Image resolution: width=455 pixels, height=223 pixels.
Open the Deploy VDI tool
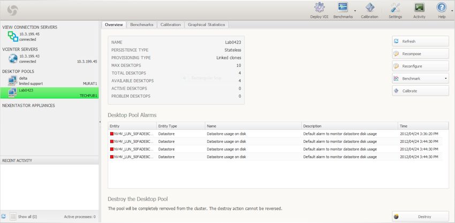pyautogui.click(x=319, y=7)
